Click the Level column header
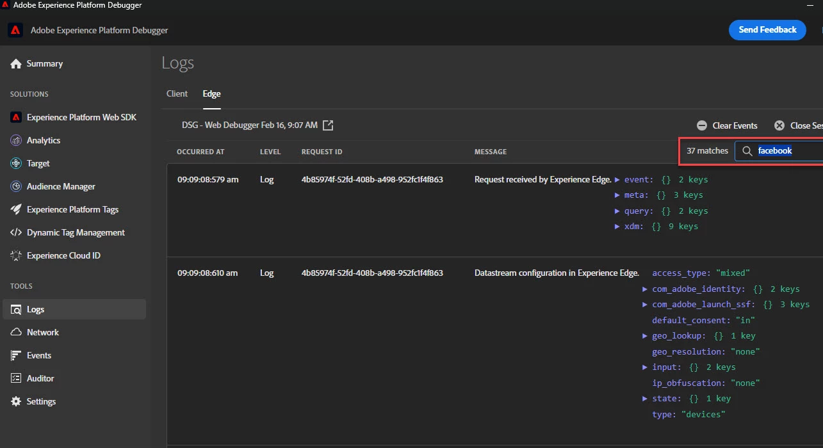This screenshot has height=448, width=823. coord(270,152)
